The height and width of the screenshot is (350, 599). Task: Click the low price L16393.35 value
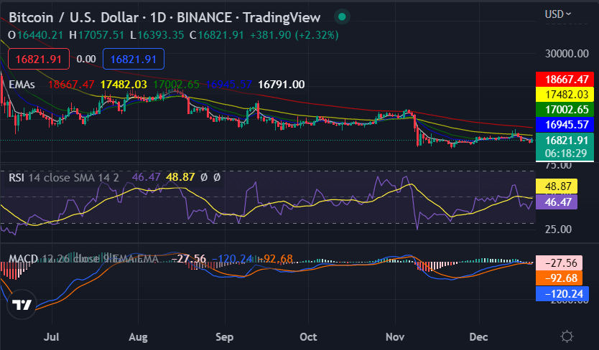click(157, 35)
